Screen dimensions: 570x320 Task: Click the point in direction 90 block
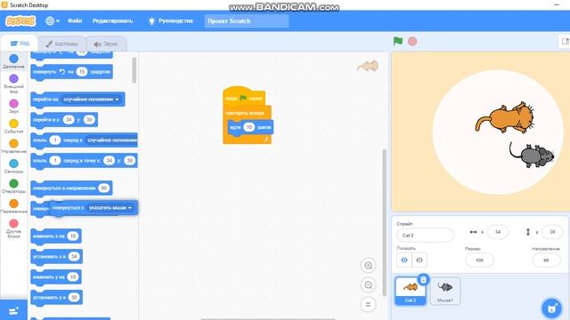click(x=71, y=188)
